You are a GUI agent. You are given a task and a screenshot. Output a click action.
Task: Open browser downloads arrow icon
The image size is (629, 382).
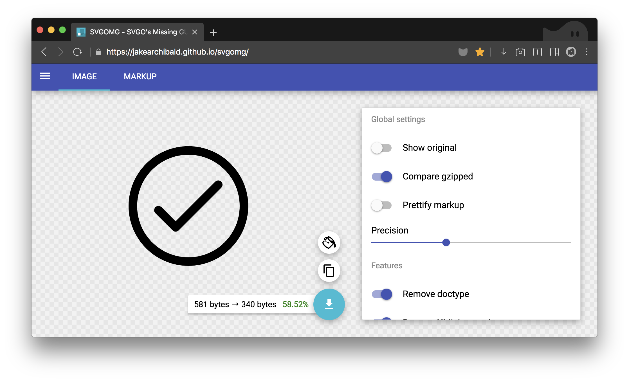[504, 52]
